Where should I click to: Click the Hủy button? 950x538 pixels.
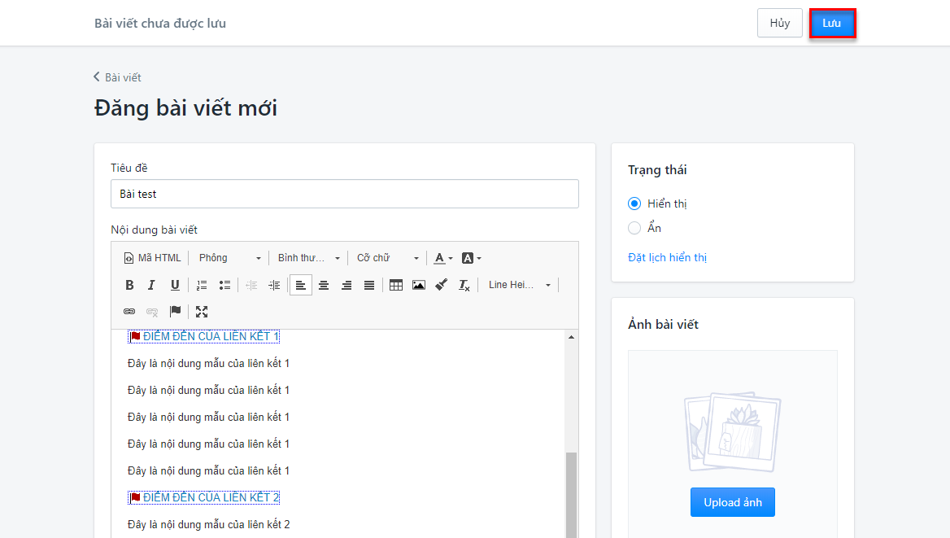click(780, 23)
